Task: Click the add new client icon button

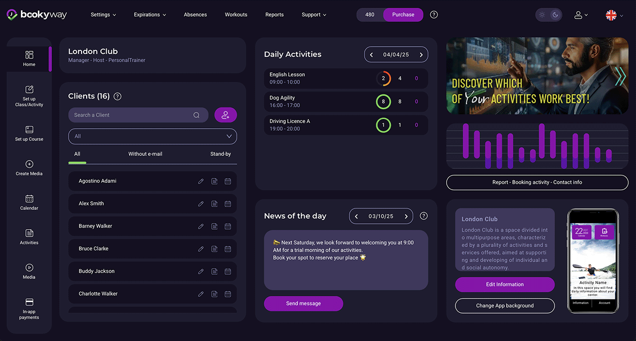Action: (226, 115)
